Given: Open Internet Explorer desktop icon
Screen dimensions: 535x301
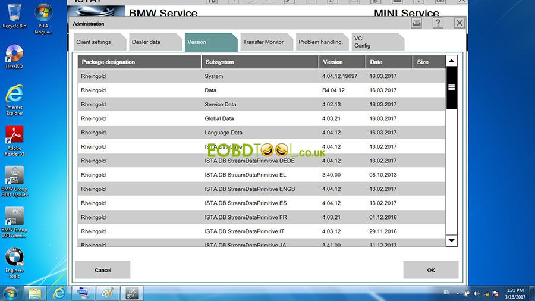Looking at the screenshot, I should (x=14, y=101).
